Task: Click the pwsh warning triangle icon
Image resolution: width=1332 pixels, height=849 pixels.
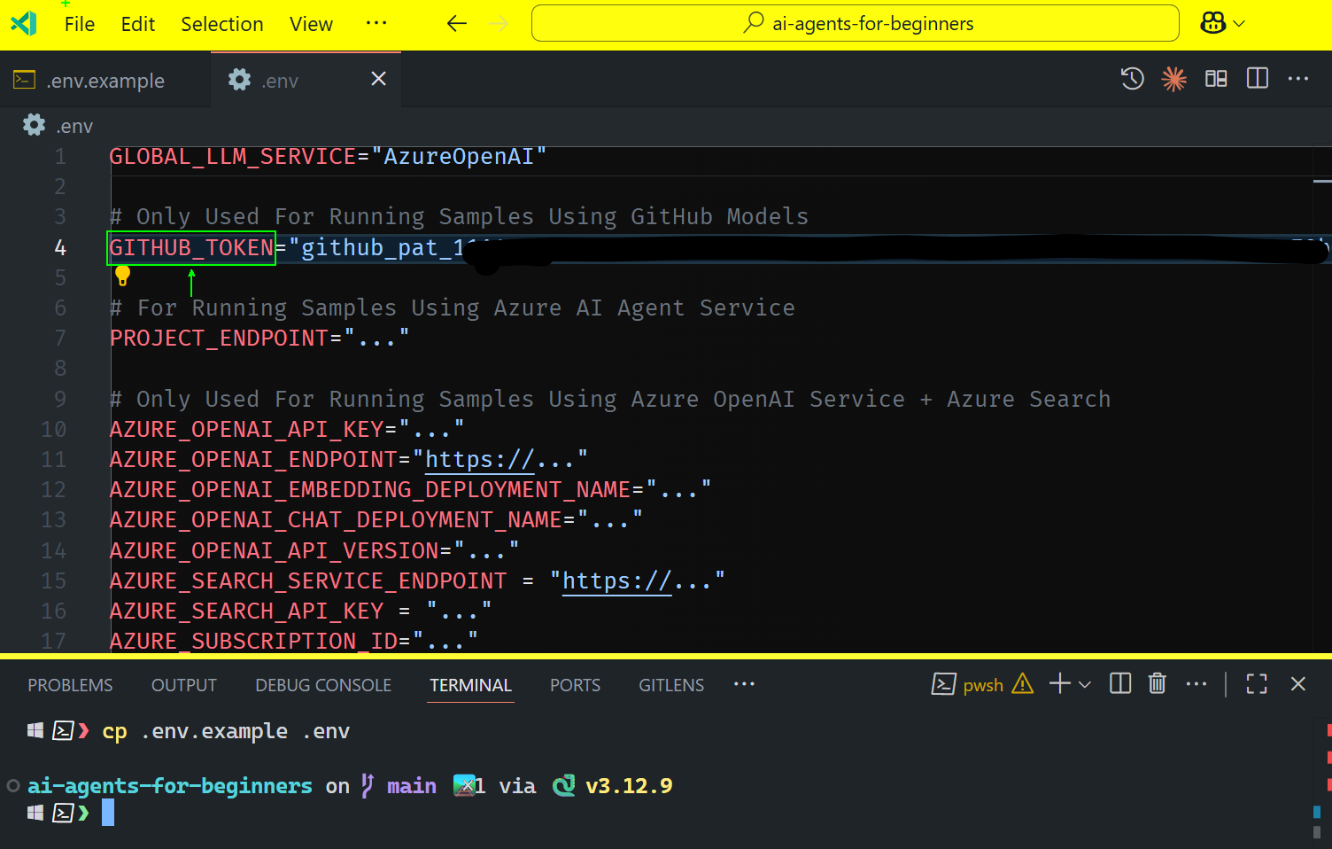Action: pyautogui.click(x=1023, y=684)
